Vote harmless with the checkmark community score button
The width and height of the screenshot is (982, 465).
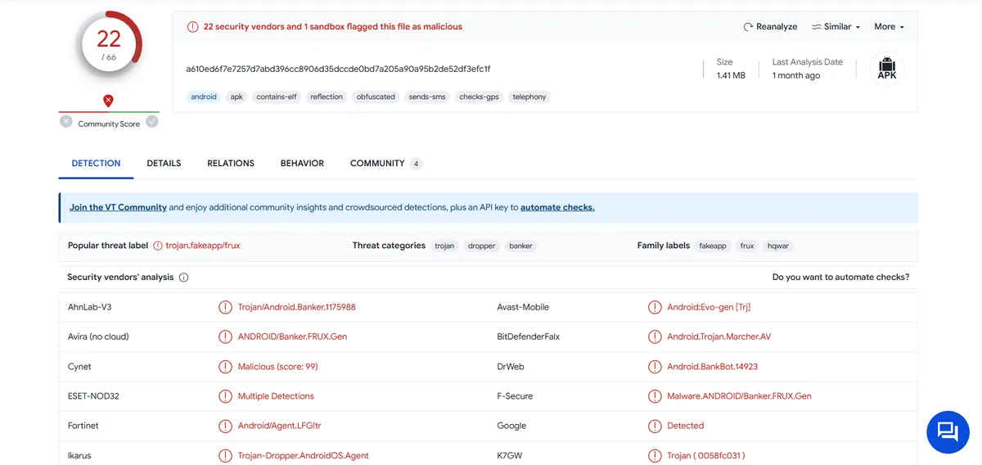[151, 122]
